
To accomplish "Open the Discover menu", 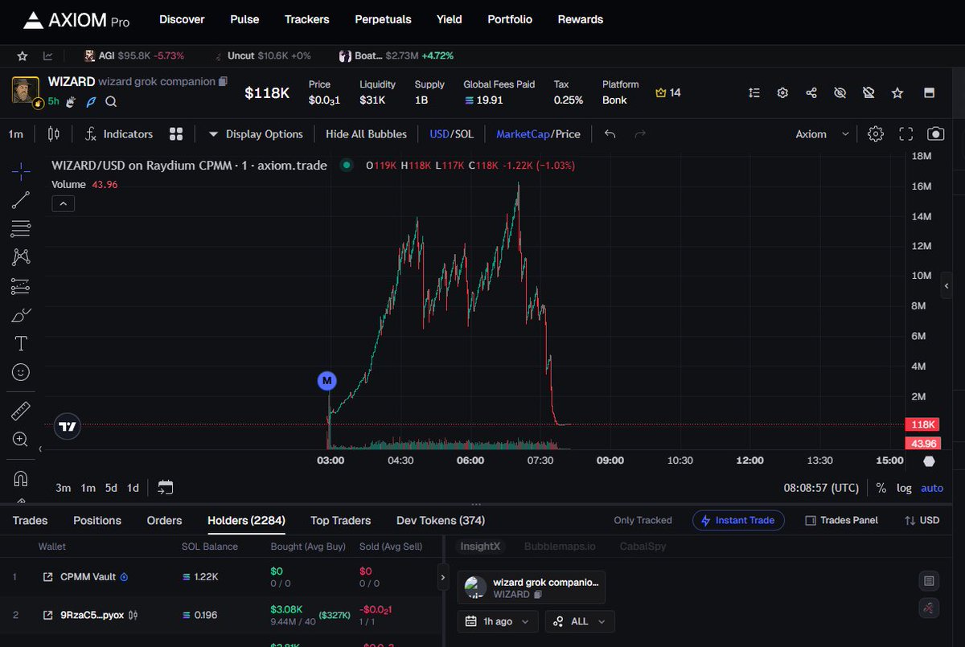I will point(182,19).
